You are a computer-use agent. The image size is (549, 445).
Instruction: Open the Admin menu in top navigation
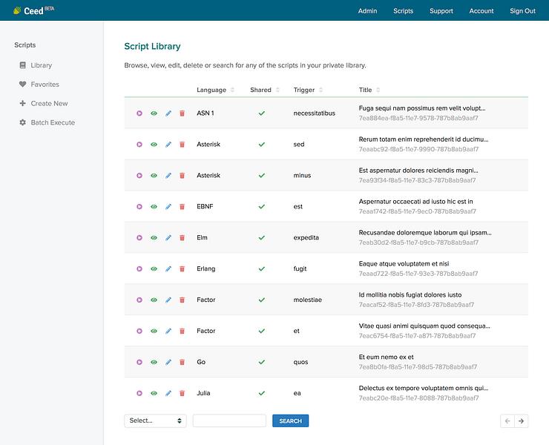367,11
